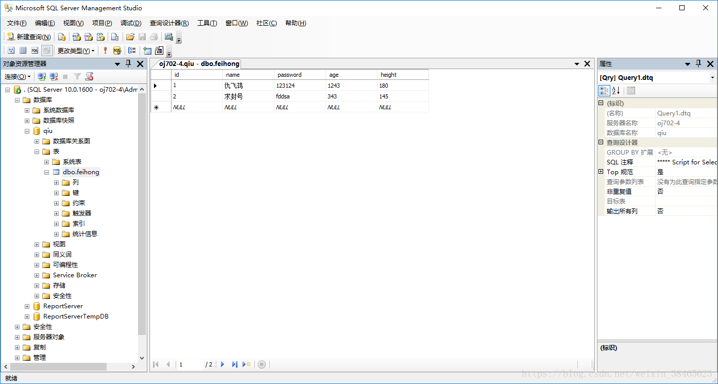Viewport: 718px width, 384px height.
Task: Open 对象资源管理器 window position dropdown arrow
Action: click(x=117, y=63)
